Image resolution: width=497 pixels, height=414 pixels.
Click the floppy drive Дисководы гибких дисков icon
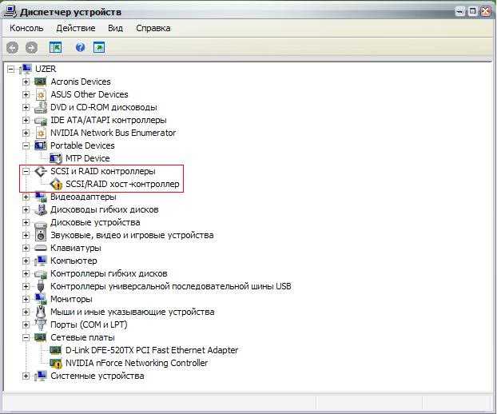pos(41,209)
